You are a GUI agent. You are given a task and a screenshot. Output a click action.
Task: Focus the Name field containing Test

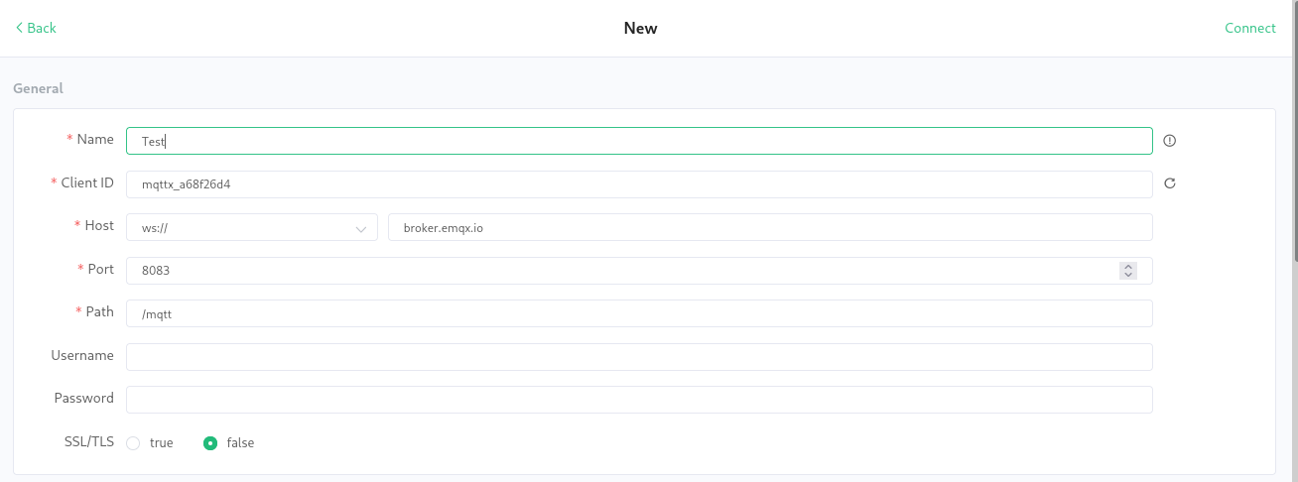coord(639,141)
